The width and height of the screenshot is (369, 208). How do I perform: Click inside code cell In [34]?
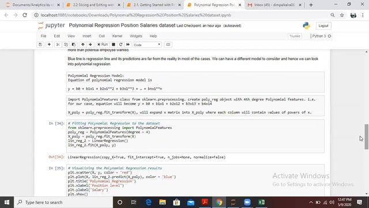tap(195, 136)
